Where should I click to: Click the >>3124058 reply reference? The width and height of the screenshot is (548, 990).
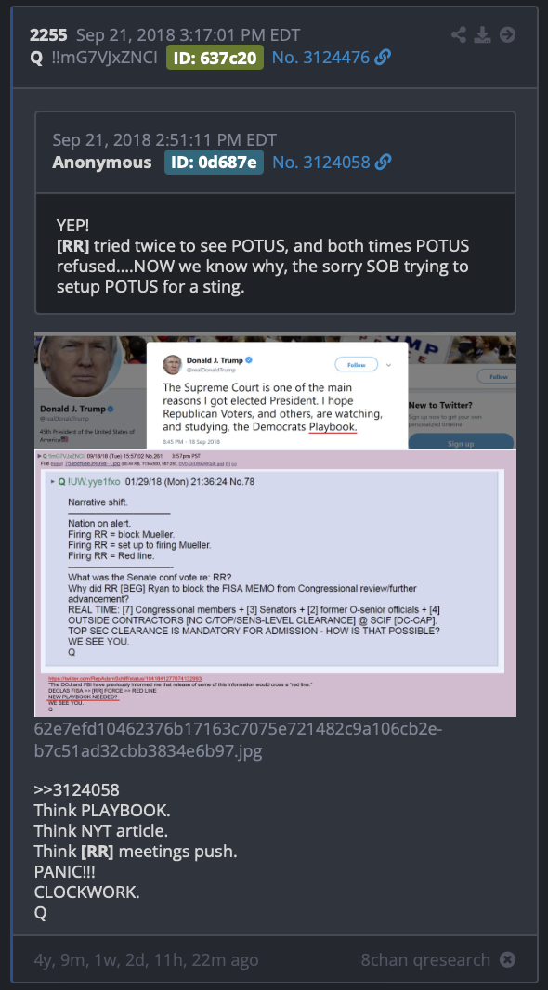click(76, 789)
